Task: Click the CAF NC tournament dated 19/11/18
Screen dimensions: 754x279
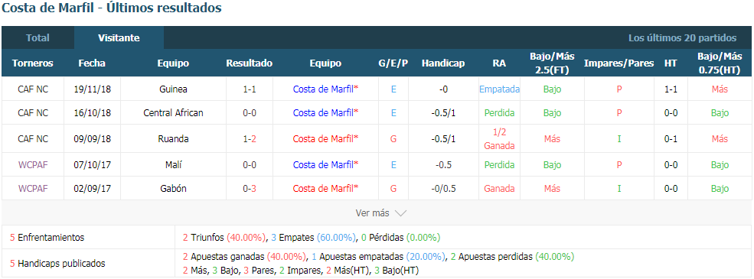Action: 33,89
